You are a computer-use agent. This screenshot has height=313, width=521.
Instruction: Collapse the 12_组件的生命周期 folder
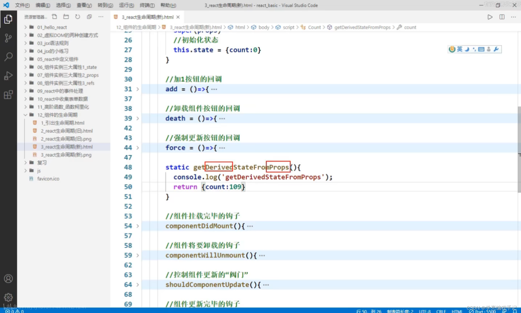click(x=64, y=115)
